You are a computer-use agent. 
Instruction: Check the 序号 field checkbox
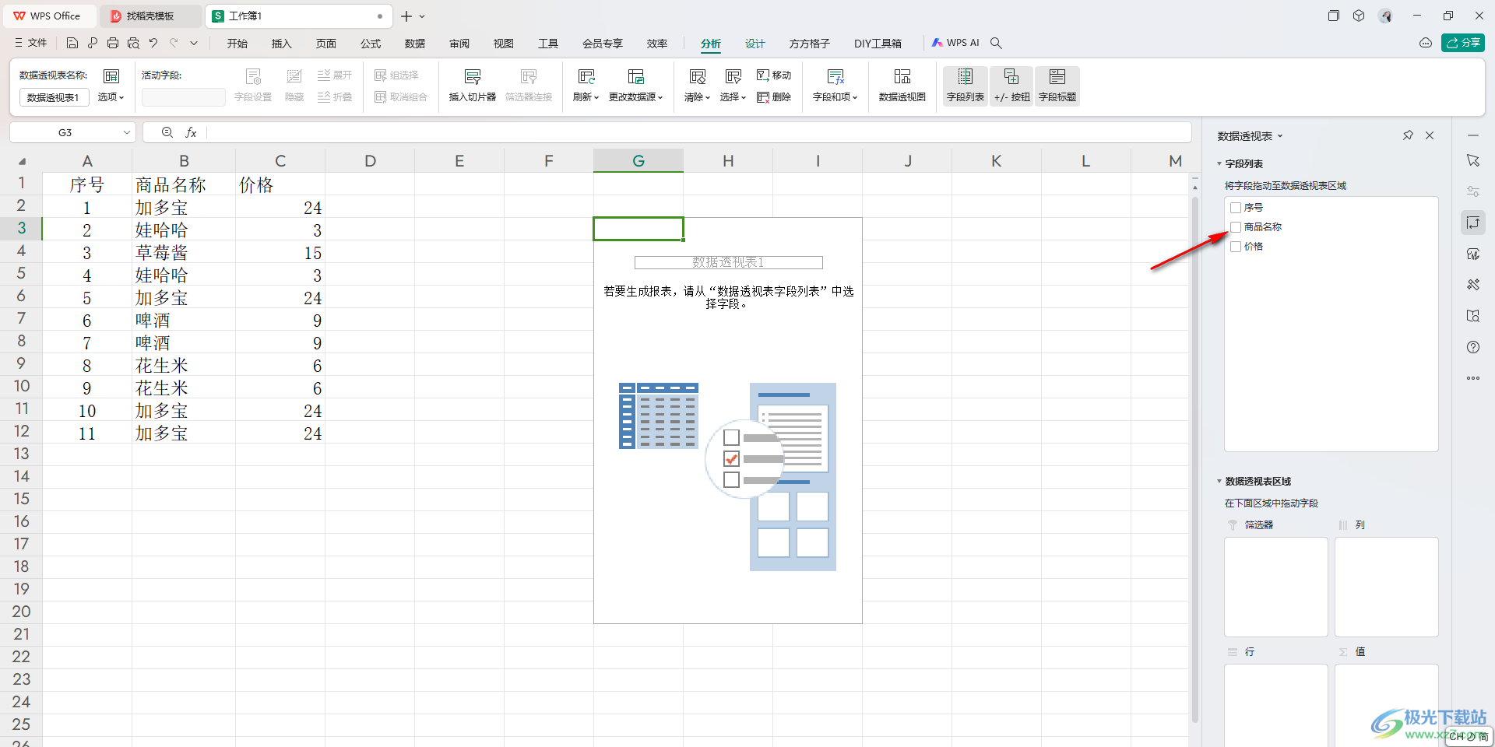coord(1236,208)
